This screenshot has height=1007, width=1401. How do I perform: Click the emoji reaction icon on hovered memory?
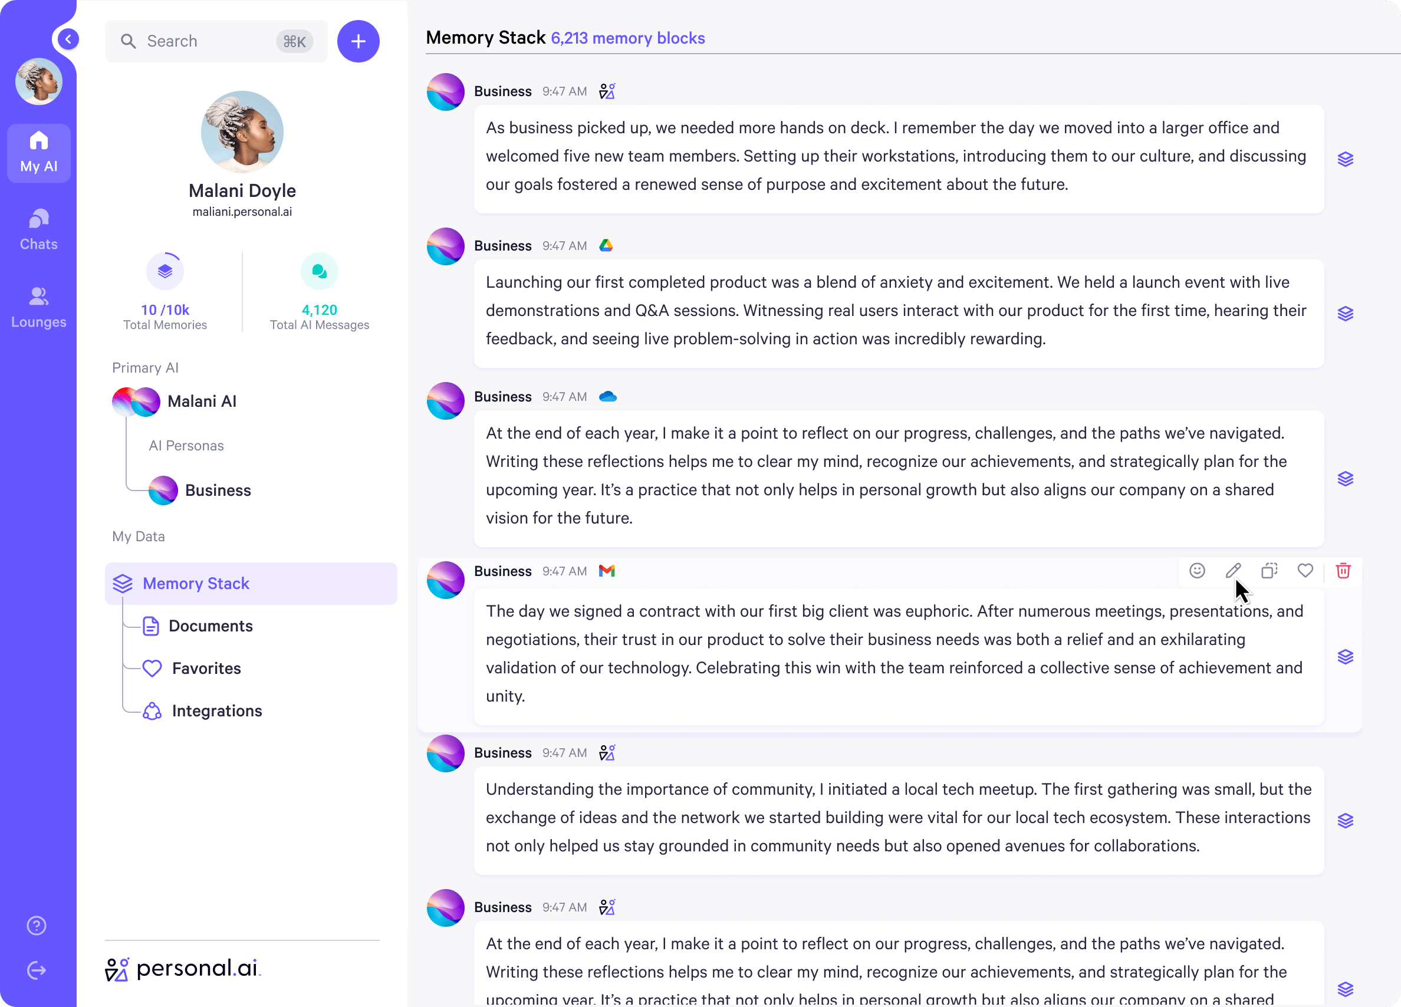click(x=1196, y=571)
